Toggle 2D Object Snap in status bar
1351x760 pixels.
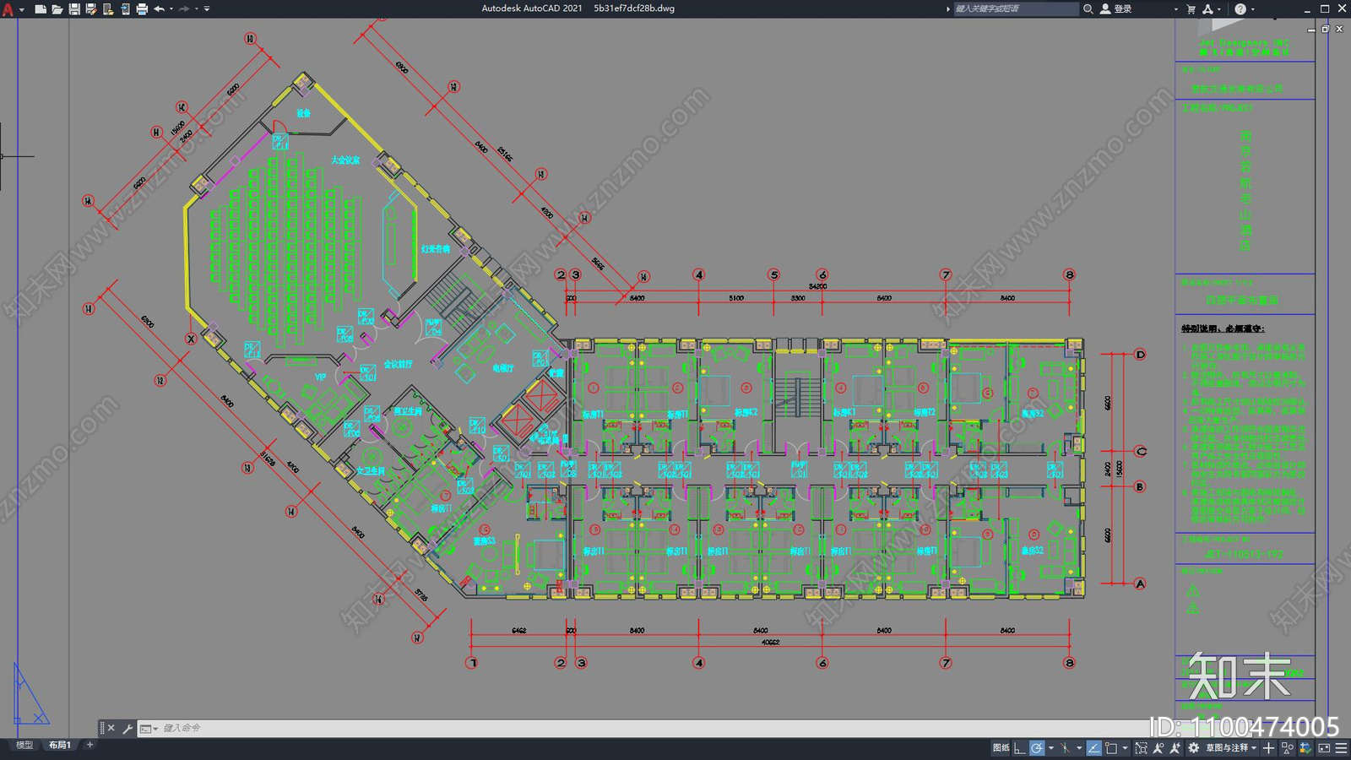[x=1111, y=748]
